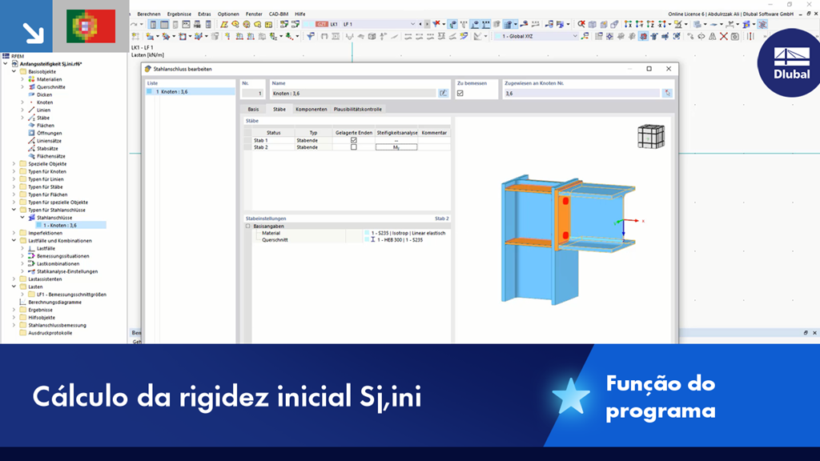Click the Stahlanschlussbemessung tree item

pos(57,325)
